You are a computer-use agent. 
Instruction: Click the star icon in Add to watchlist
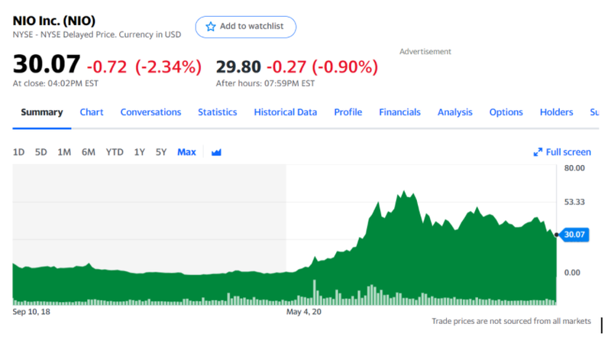tap(211, 27)
